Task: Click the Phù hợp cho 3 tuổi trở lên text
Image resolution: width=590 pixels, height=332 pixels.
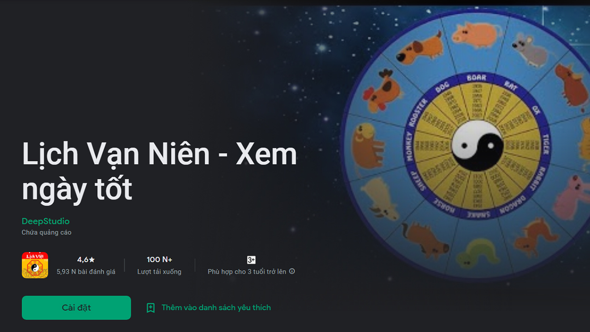Action: click(x=247, y=272)
